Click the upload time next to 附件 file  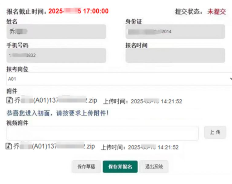(x=143, y=101)
